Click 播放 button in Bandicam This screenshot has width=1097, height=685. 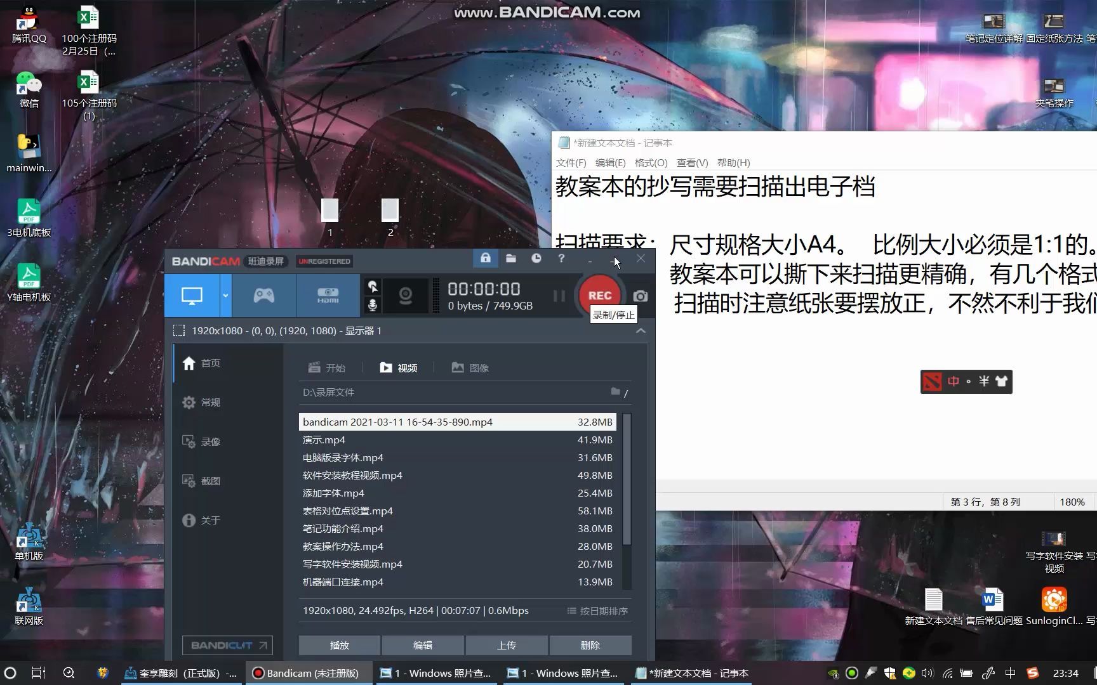point(340,645)
